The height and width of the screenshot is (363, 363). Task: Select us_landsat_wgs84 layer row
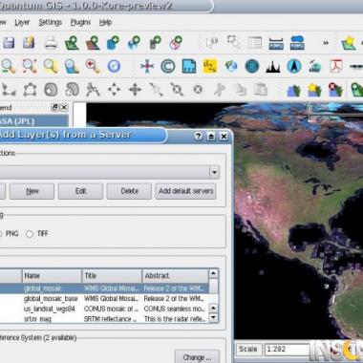(x=104, y=309)
